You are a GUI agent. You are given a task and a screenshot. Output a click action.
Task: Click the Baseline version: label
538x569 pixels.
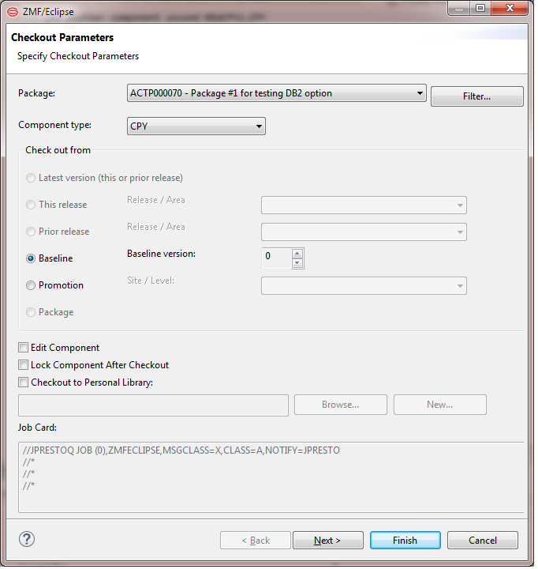click(x=161, y=254)
